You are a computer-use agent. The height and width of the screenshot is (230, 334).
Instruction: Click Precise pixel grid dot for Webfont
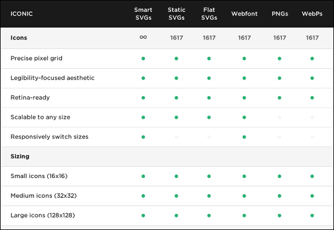click(245, 59)
